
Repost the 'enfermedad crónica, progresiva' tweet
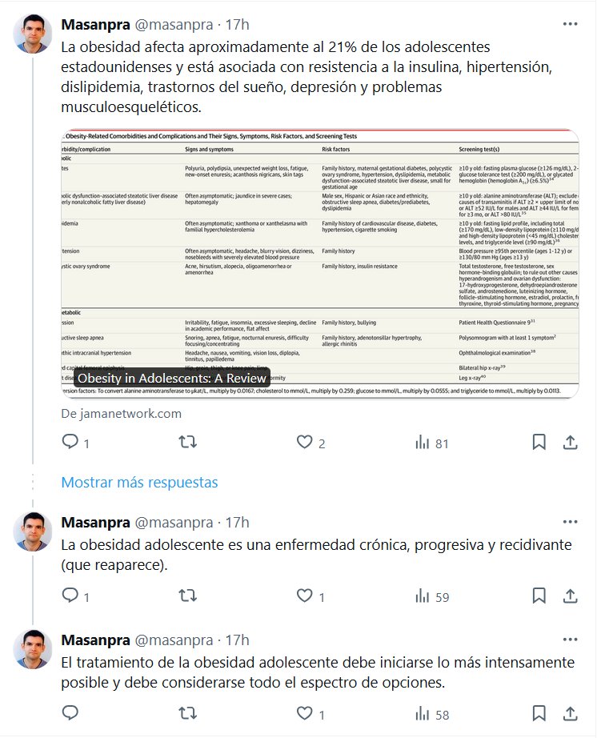point(188,596)
